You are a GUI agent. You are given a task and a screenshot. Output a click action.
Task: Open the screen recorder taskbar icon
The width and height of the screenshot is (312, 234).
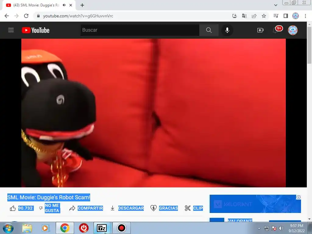[x=122, y=228]
